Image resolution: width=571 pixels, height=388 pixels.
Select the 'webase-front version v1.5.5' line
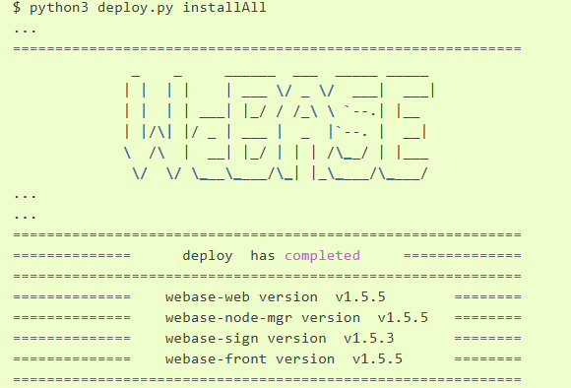285,359
